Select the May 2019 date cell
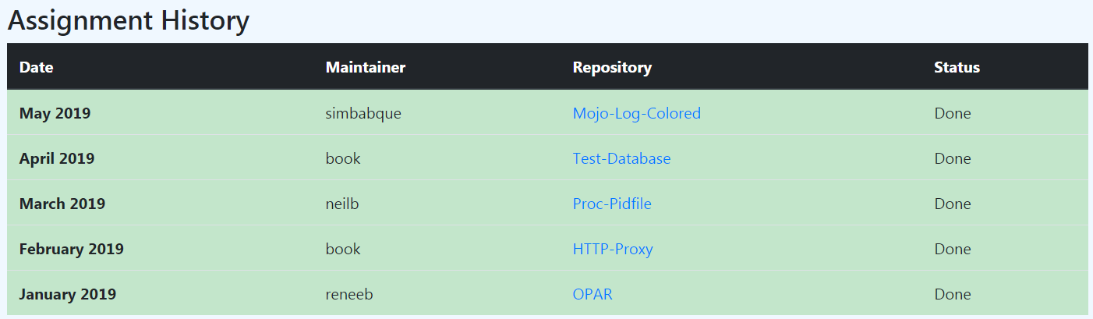This screenshot has width=1093, height=319. coord(55,113)
